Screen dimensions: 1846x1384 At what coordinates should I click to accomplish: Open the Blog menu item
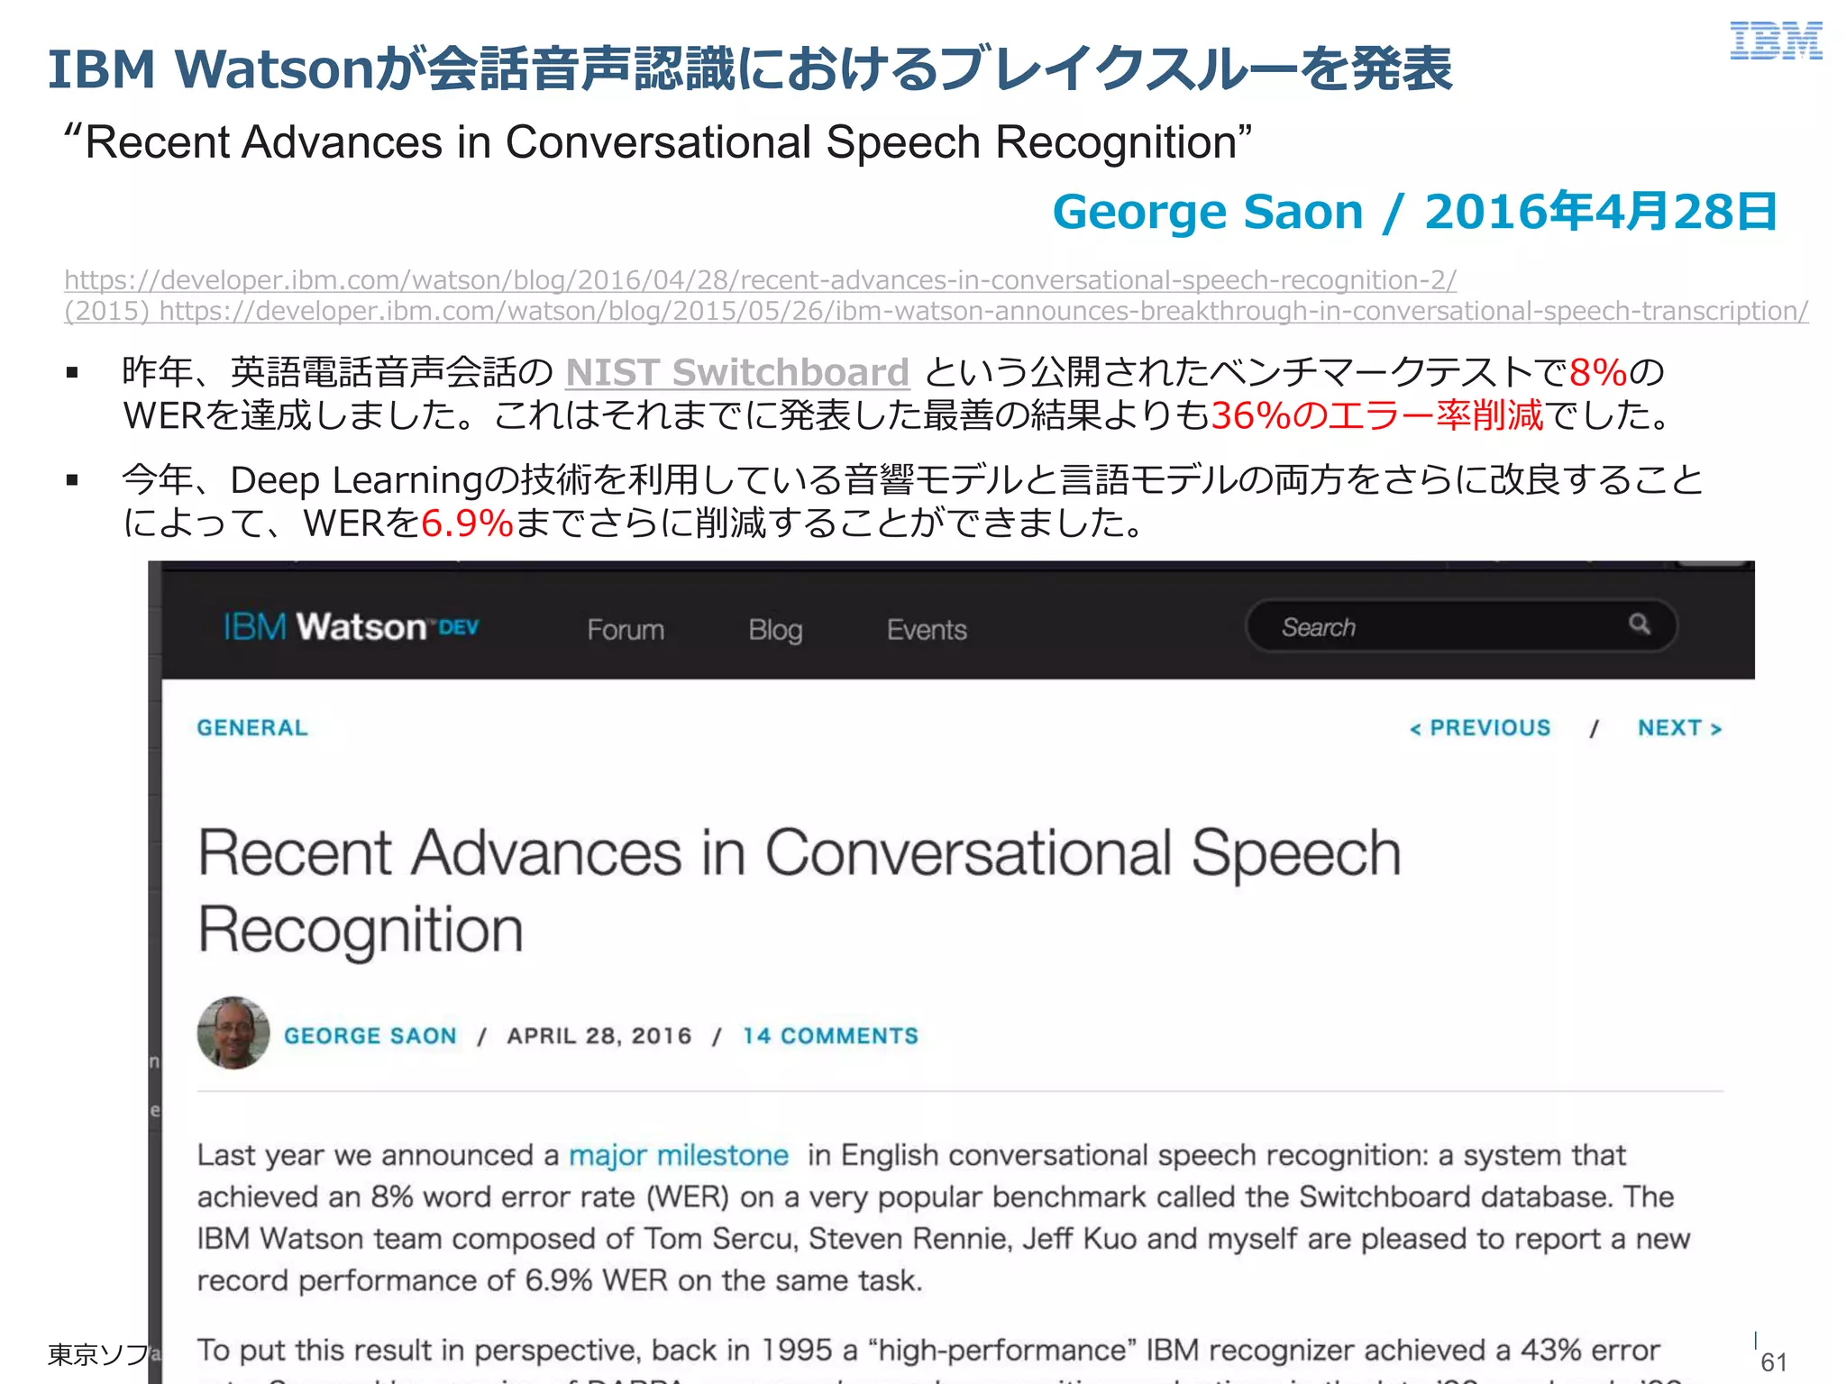click(775, 629)
